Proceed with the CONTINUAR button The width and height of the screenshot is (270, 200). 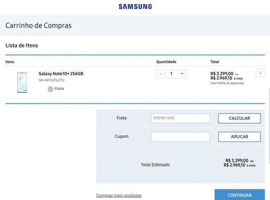[240, 195]
